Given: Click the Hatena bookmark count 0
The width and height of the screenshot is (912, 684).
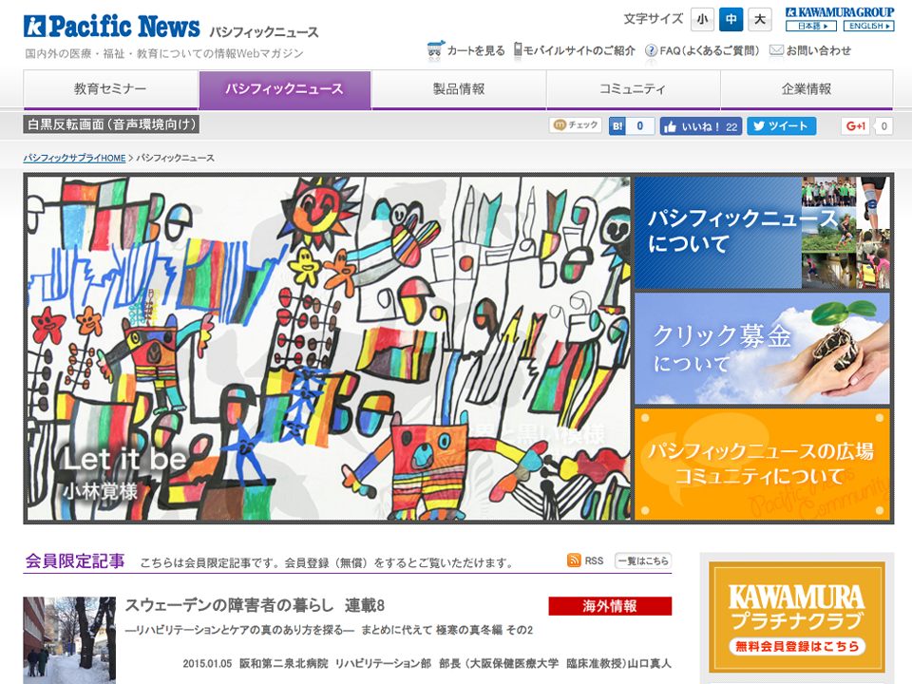Looking at the screenshot, I should [640, 126].
